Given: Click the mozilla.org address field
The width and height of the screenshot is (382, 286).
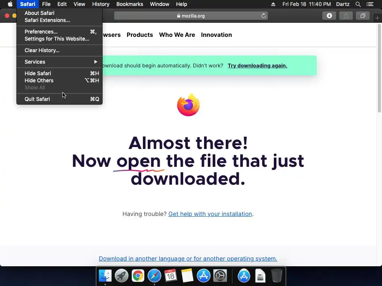Looking at the screenshot, I should click(x=191, y=16).
